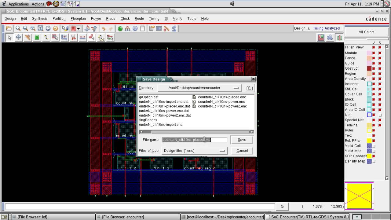
Task: Close the Save Design dialog
Action: (253, 79)
